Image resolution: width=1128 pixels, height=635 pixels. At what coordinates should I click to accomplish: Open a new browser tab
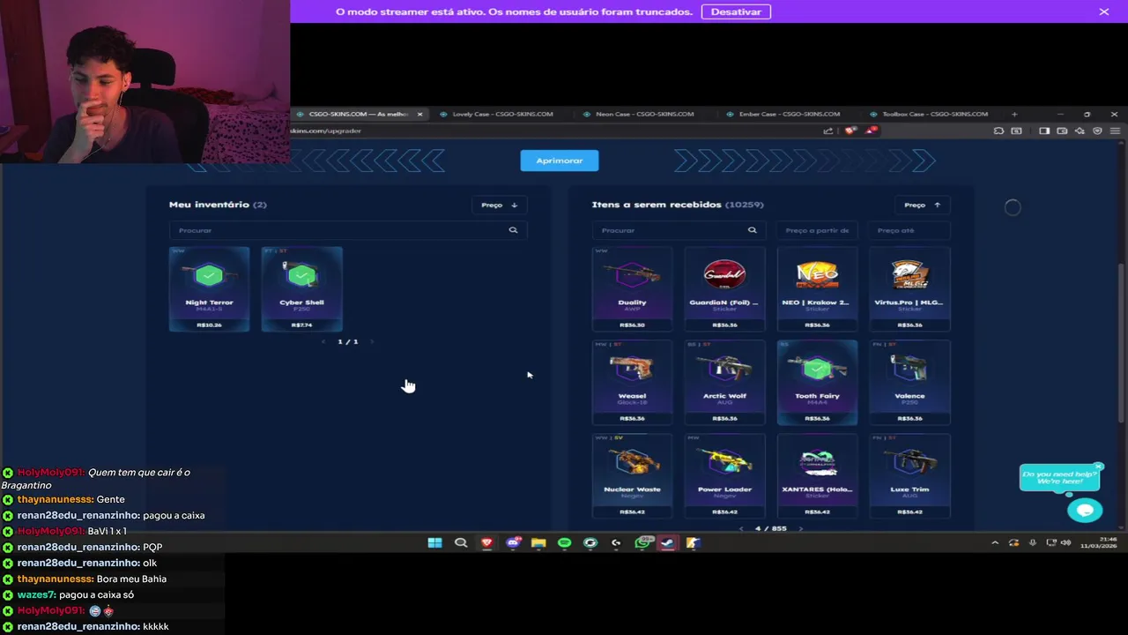[x=1014, y=114]
